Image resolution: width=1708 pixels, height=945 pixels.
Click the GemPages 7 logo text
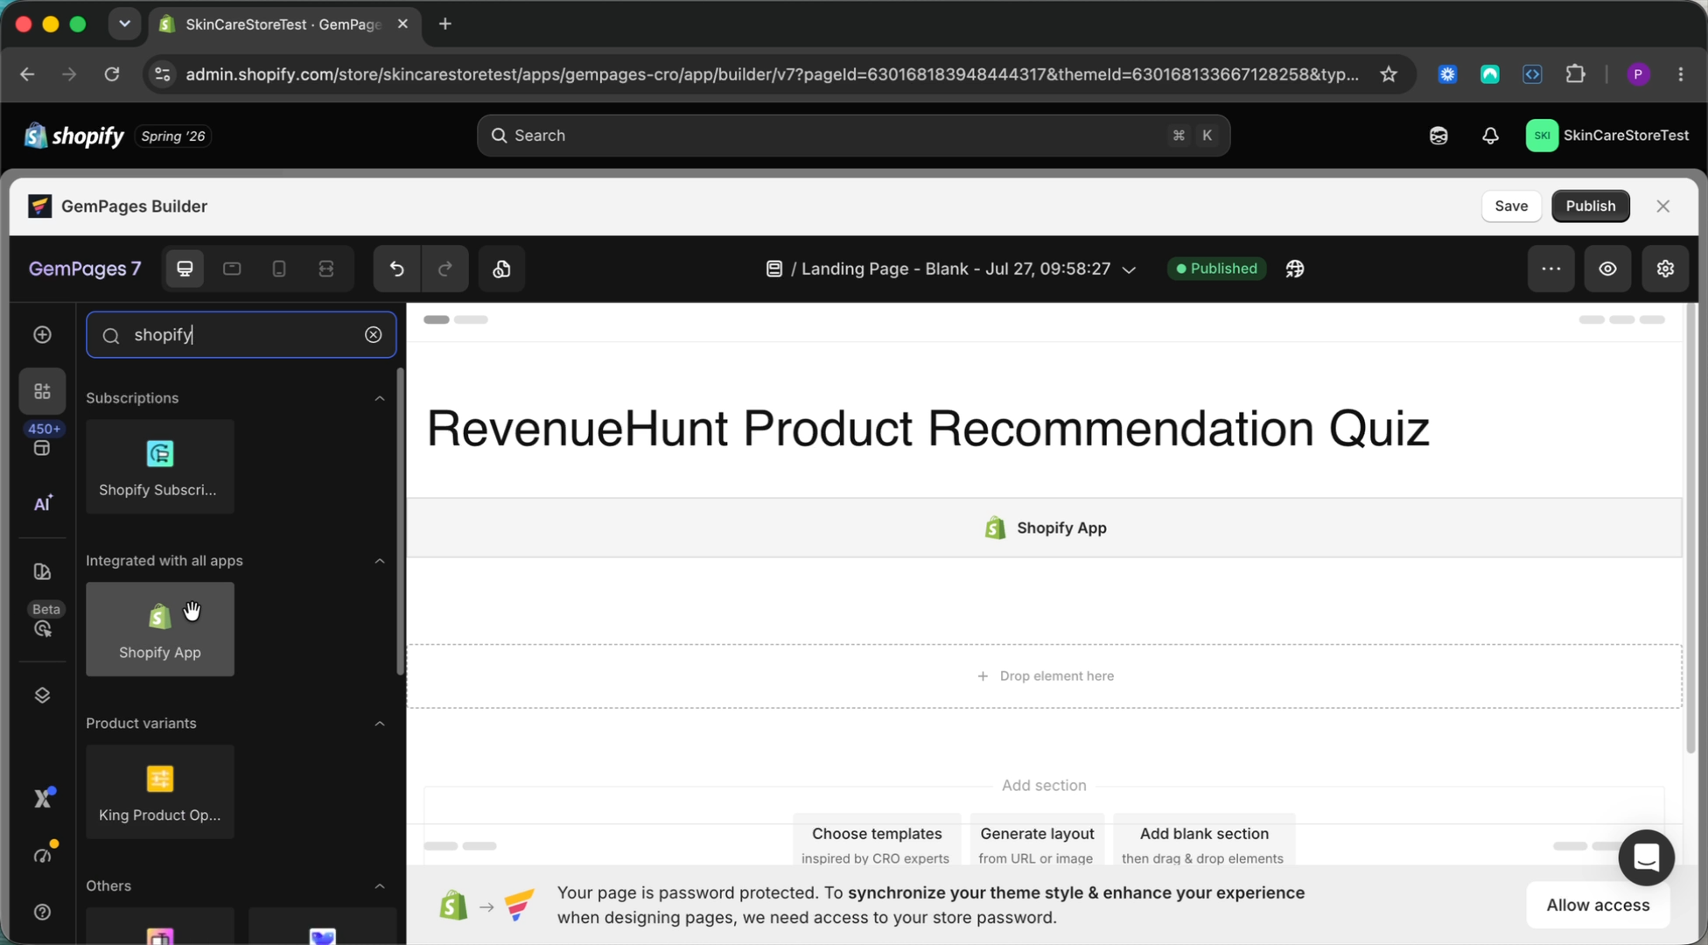(x=85, y=269)
